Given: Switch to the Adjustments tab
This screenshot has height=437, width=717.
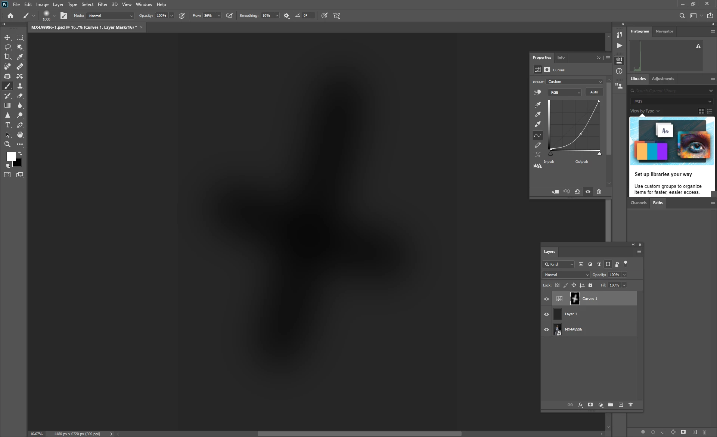Looking at the screenshot, I should pos(662,79).
